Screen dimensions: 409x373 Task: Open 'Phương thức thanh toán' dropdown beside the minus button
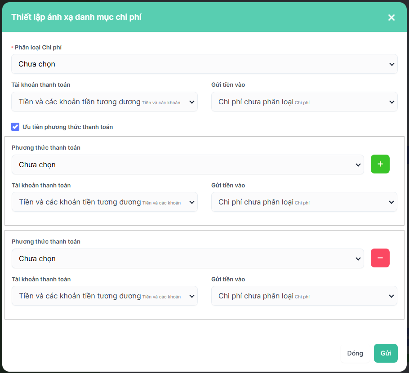point(187,259)
